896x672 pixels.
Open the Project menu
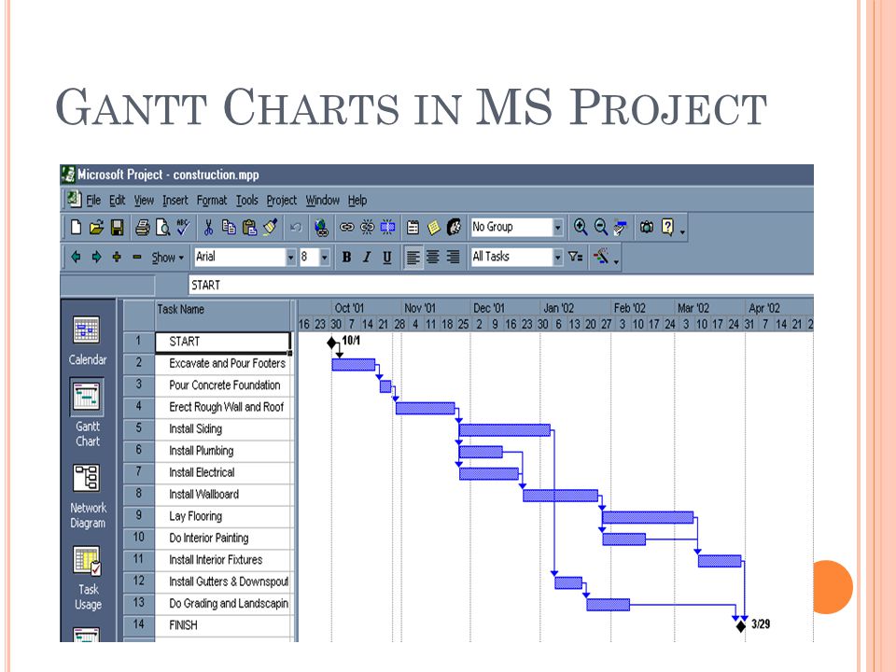coord(282,201)
